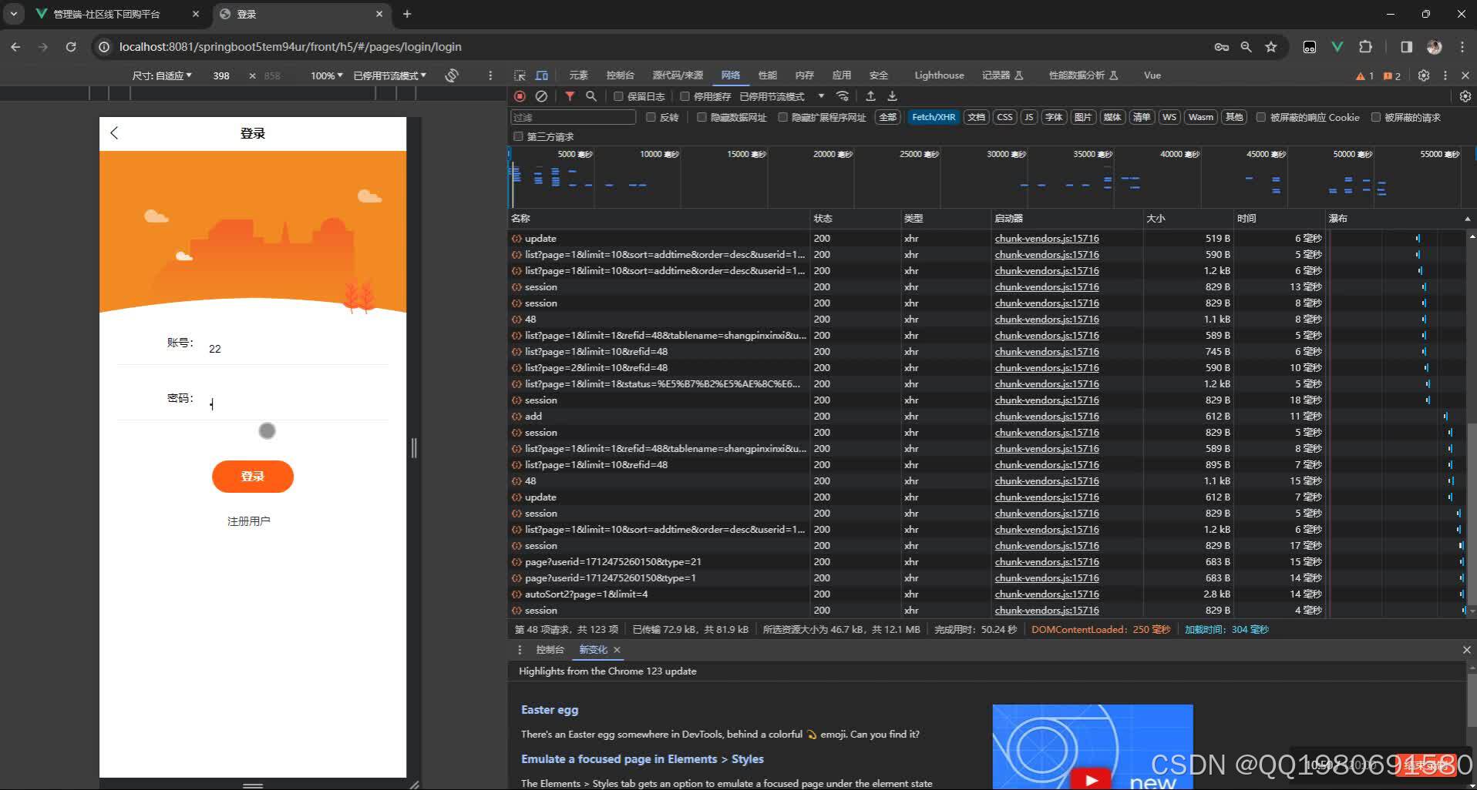Check 被屏蔽的响应 Cookie option
The width and height of the screenshot is (1477, 790).
(x=1261, y=117)
